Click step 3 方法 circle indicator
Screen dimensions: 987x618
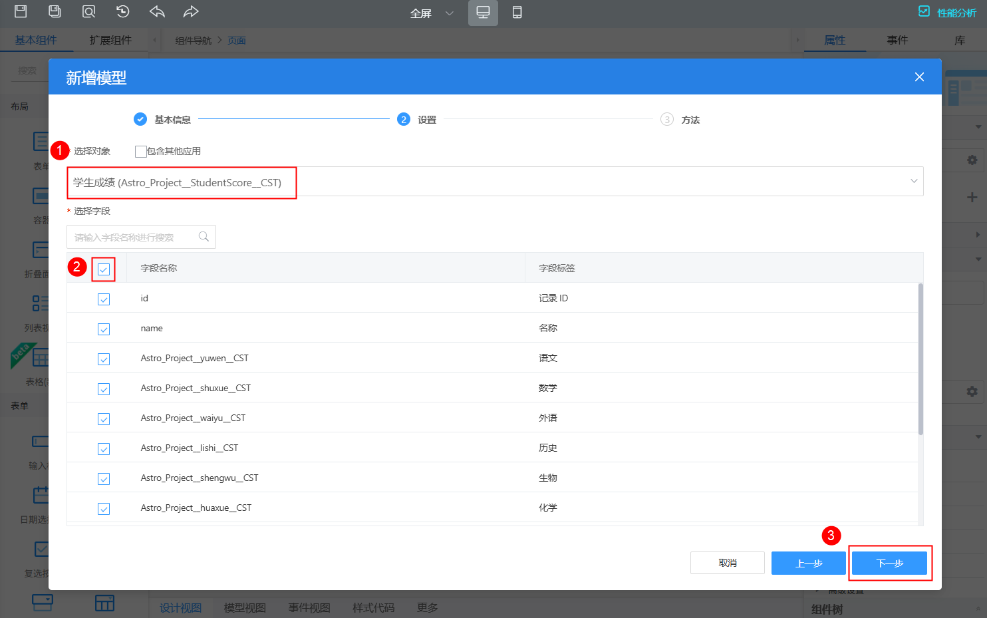666,119
